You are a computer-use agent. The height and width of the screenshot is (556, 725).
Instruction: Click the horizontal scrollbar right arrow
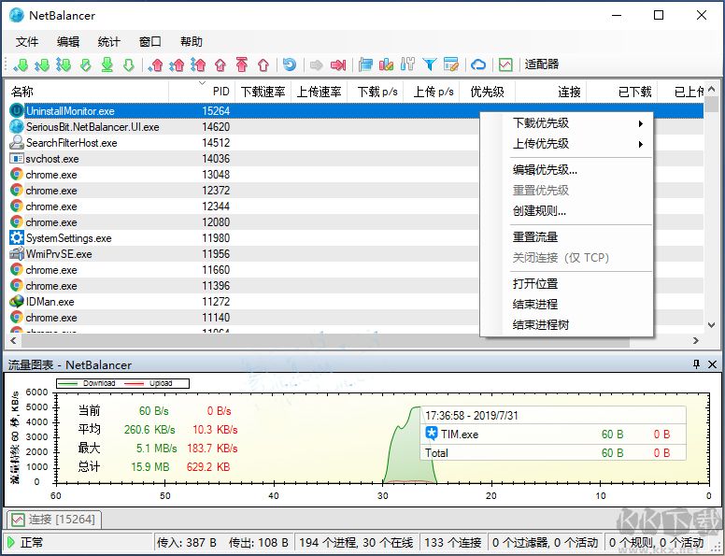pos(696,341)
